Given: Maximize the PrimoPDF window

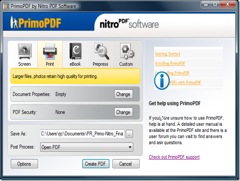Looking at the screenshot, I should coord(215,4).
